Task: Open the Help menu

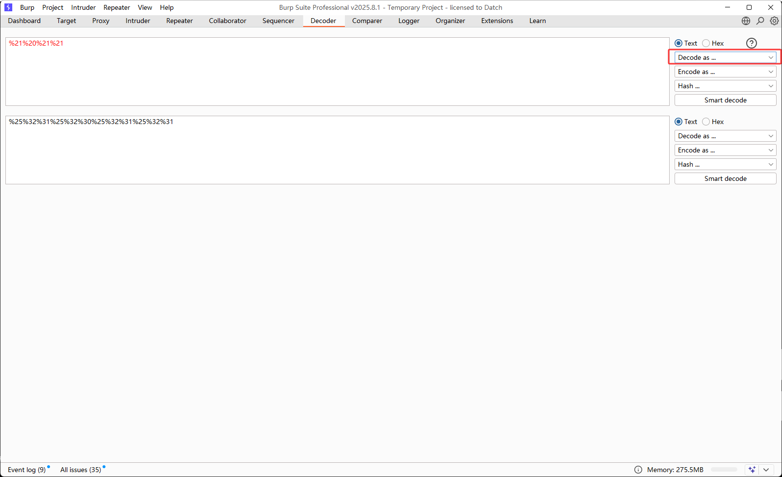Action: [167, 7]
